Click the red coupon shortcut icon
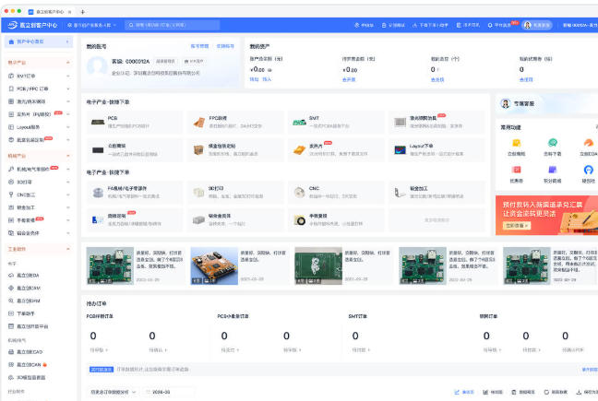The height and width of the screenshot is (401, 598). (x=517, y=170)
